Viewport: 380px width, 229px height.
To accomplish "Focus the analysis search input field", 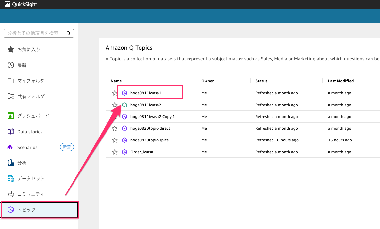I will (x=39, y=33).
